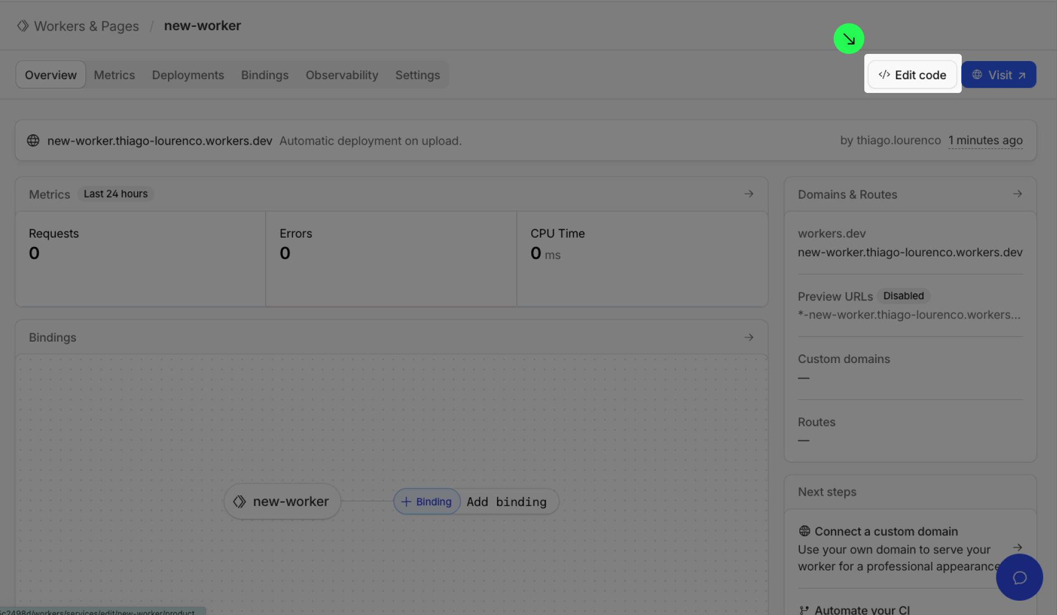Switch to the Metrics tab
This screenshot has height=615, width=1057.
pyautogui.click(x=114, y=75)
